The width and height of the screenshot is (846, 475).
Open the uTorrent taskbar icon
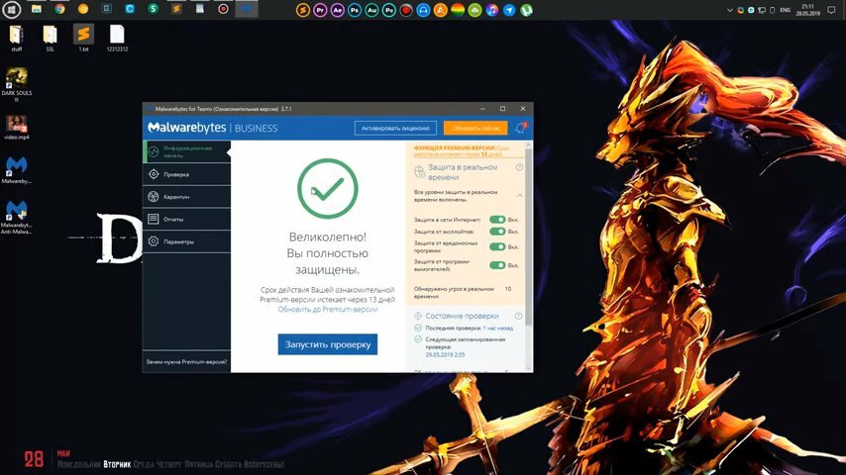(x=527, y=10)
